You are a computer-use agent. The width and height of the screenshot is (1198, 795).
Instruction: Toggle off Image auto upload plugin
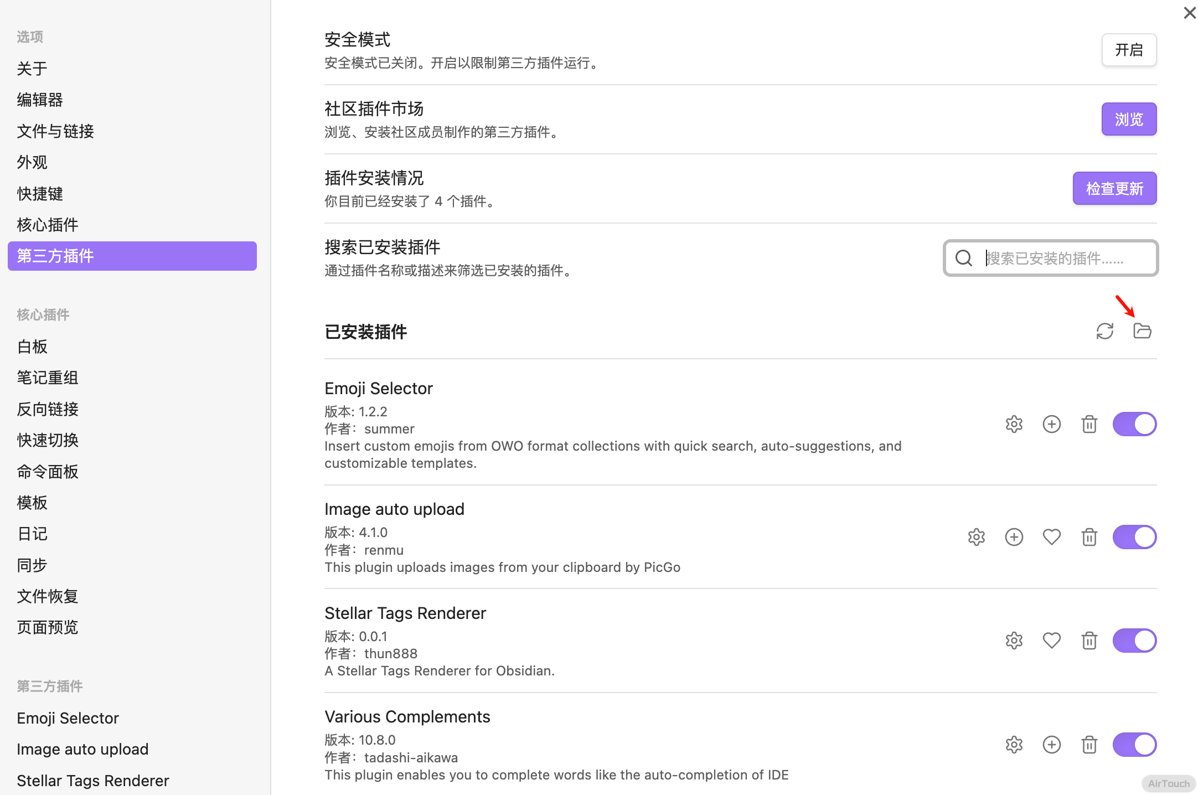click(x=1134, y=537)
